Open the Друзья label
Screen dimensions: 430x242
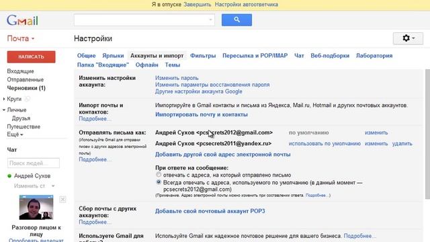(x=21, y=118)
